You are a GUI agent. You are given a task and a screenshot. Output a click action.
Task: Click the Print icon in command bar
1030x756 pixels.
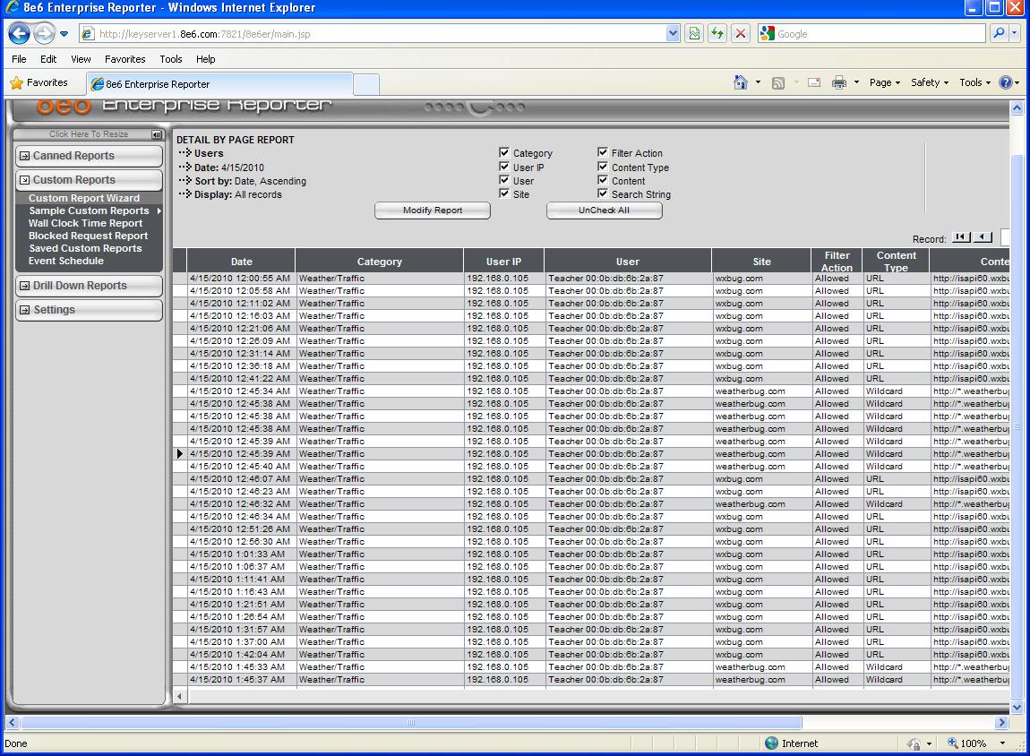(x=838, y=82)
